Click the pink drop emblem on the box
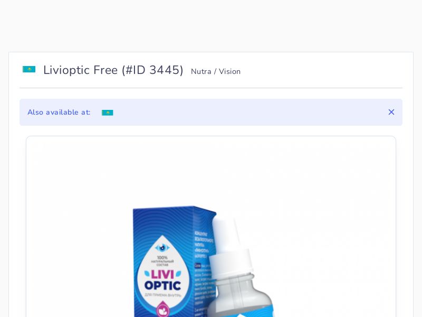This screenshot has height=317, width=422. click(x=162, y=310)
